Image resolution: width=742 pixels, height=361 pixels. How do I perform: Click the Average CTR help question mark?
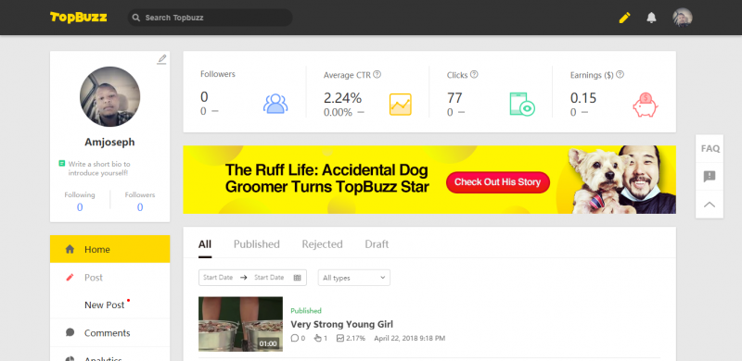tap(377, 74)
